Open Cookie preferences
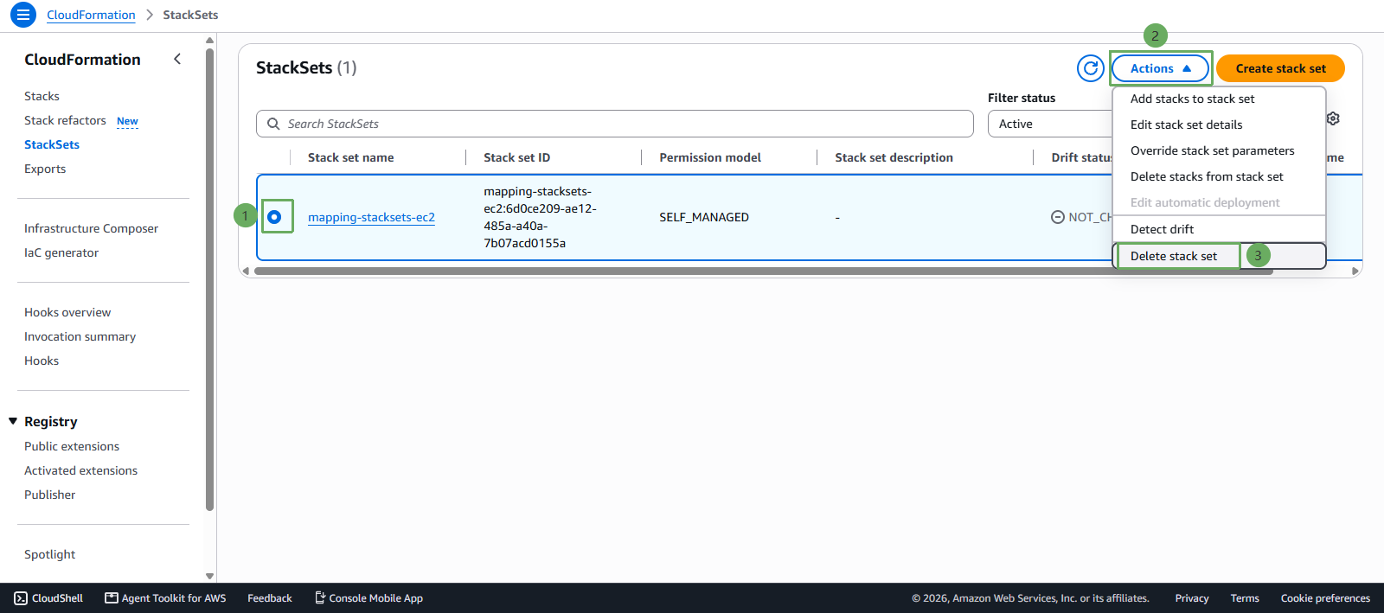Image resolution: width=1384 pixels, height=613 pixels. coord(1325,598)
